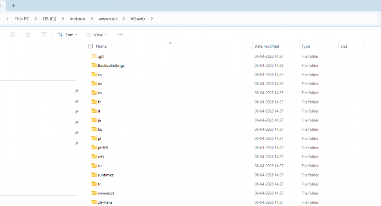Click the wwwroot folder icon in list
381x206 pixels.
[x=94, y=193]
